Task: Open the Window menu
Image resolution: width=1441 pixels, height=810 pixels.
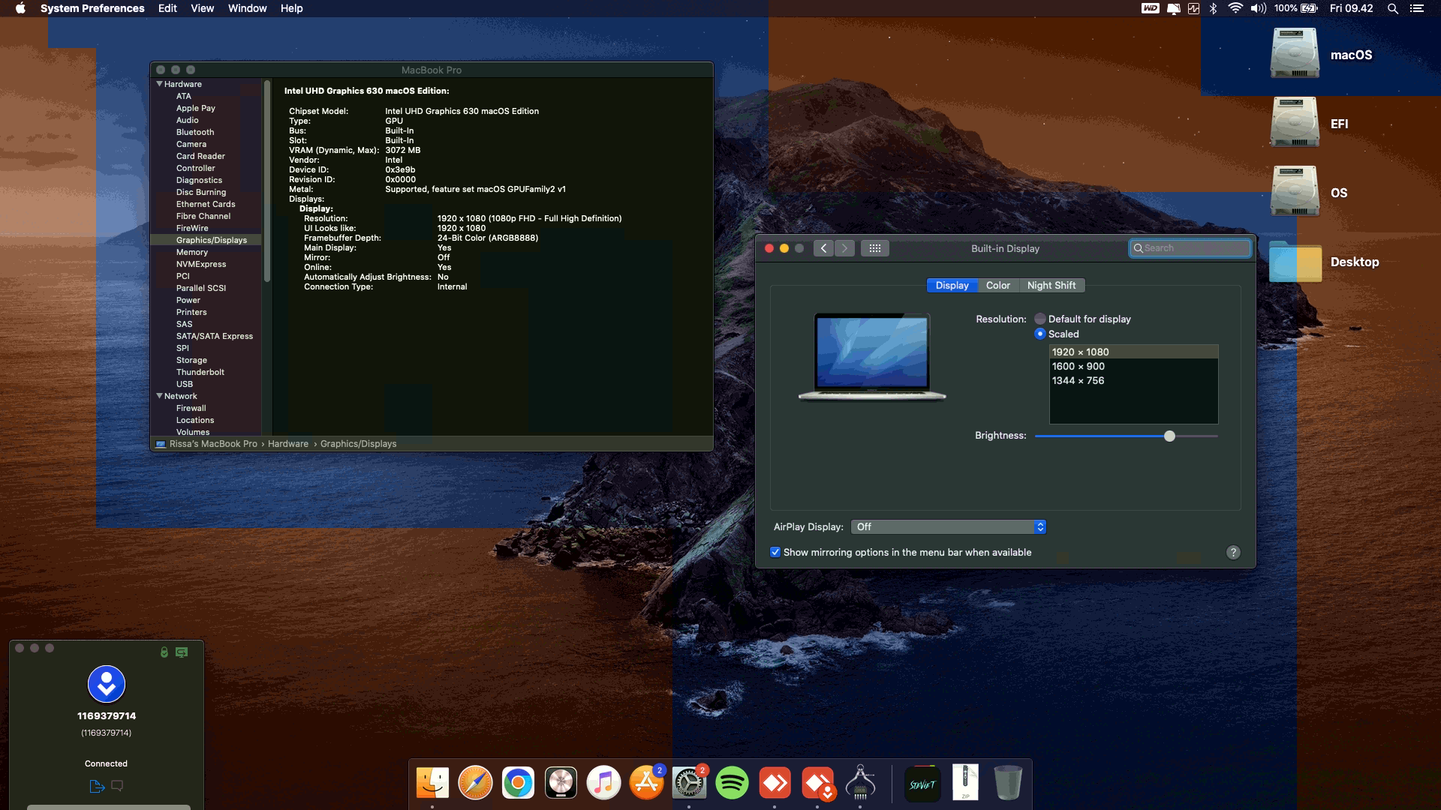Action: [x=247, y=8]
